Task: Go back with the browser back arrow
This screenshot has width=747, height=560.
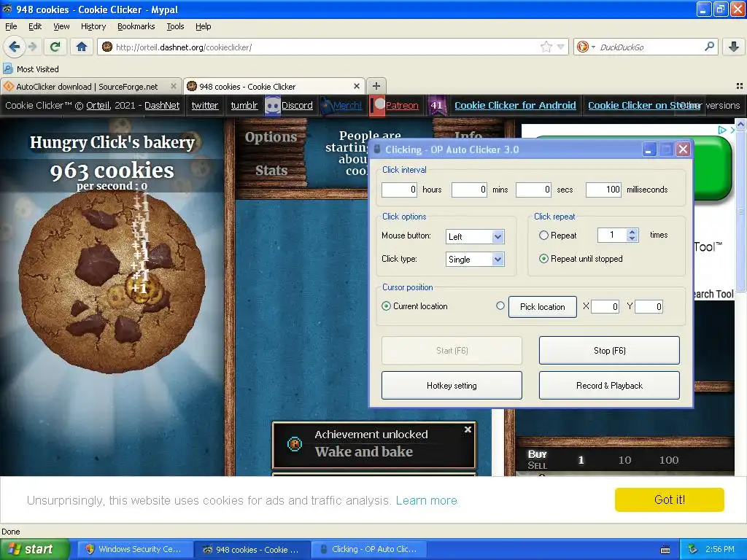Action: click(15, 47)
